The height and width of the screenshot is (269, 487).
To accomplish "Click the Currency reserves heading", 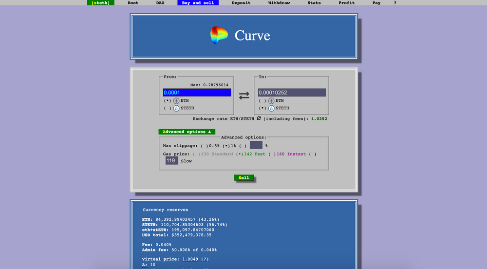I will [165, 210].
